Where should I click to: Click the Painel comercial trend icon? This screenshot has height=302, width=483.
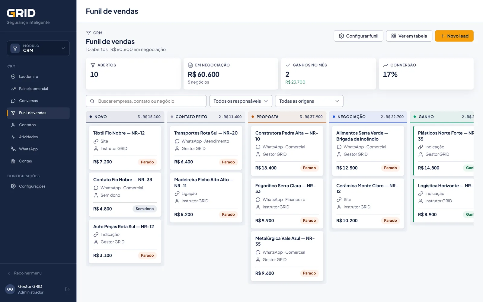13,89
